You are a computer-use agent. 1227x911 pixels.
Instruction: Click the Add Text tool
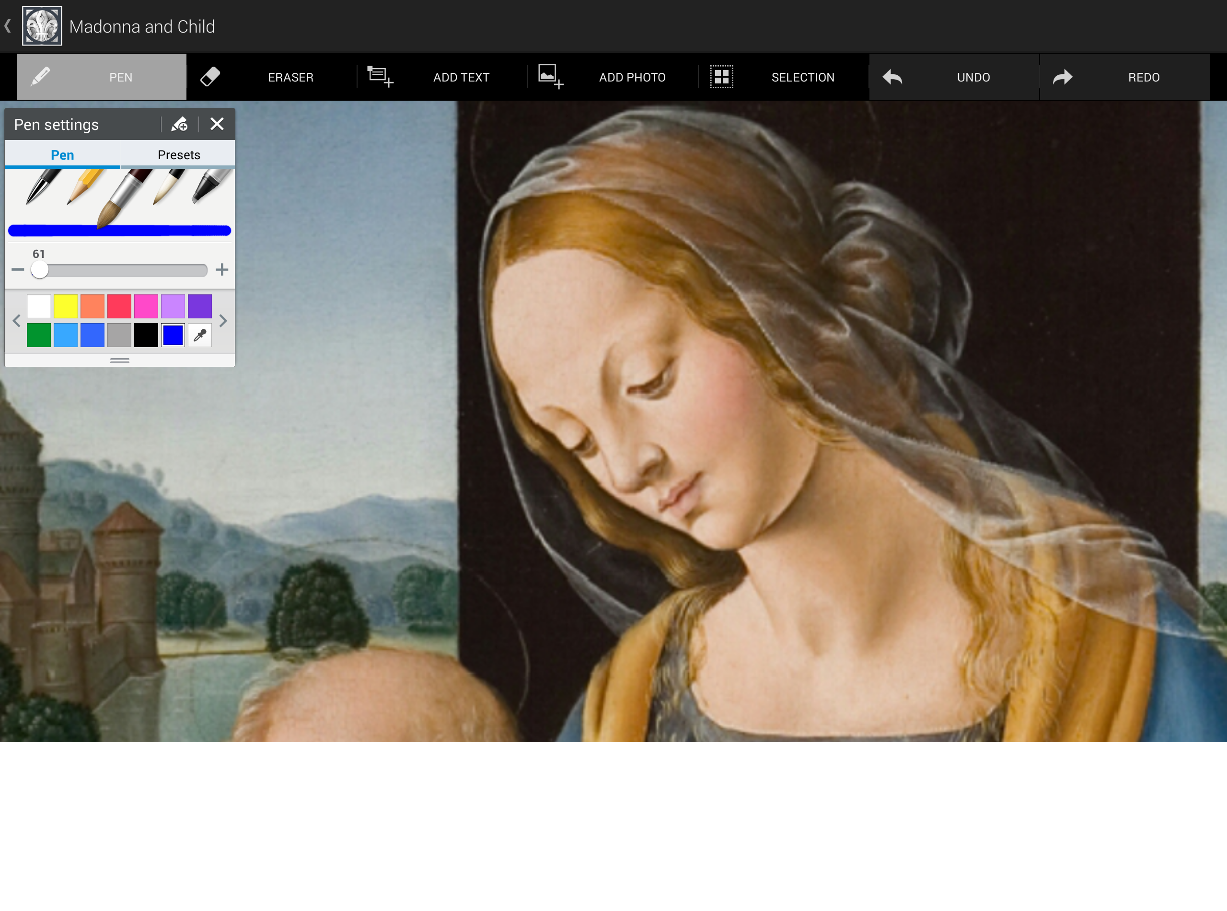pyautogui.click(x=442, y=77)
